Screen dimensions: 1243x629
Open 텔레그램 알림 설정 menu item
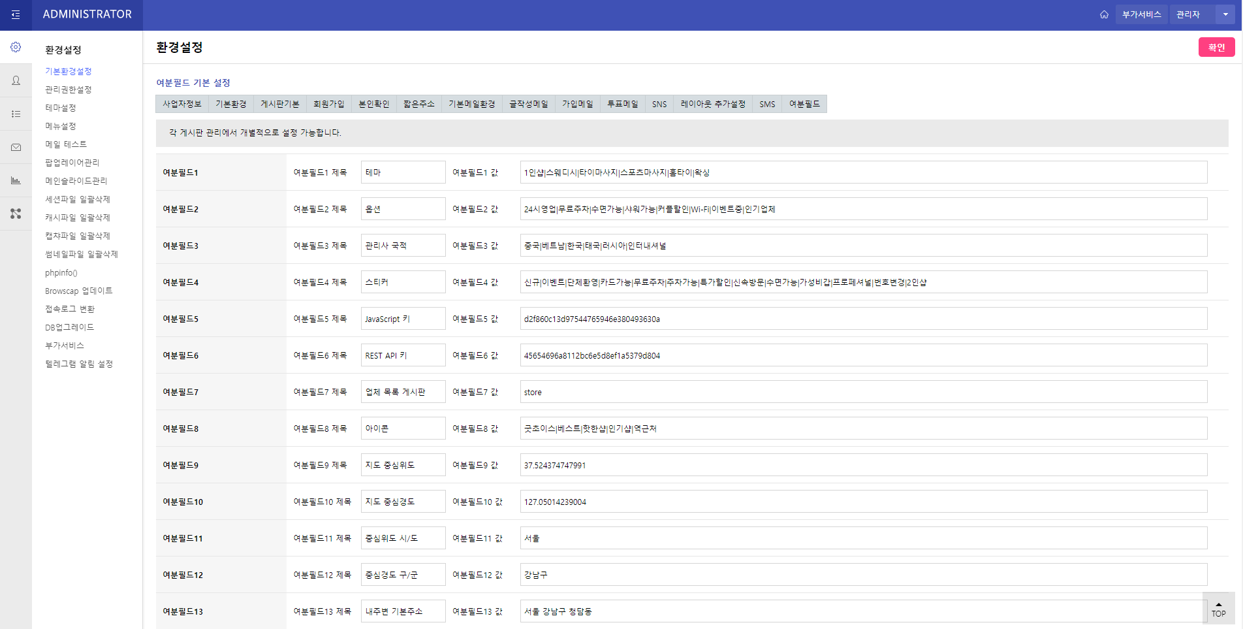pyautogui.click(x=79, y=364)
